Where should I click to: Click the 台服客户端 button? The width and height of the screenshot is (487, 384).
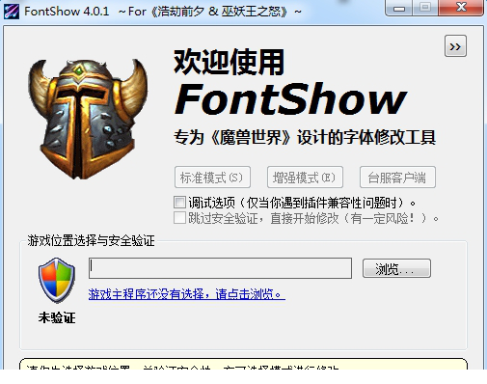click(397, 177)
